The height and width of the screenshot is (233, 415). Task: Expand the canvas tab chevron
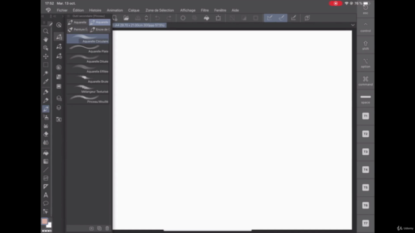[x=353, y=25]
